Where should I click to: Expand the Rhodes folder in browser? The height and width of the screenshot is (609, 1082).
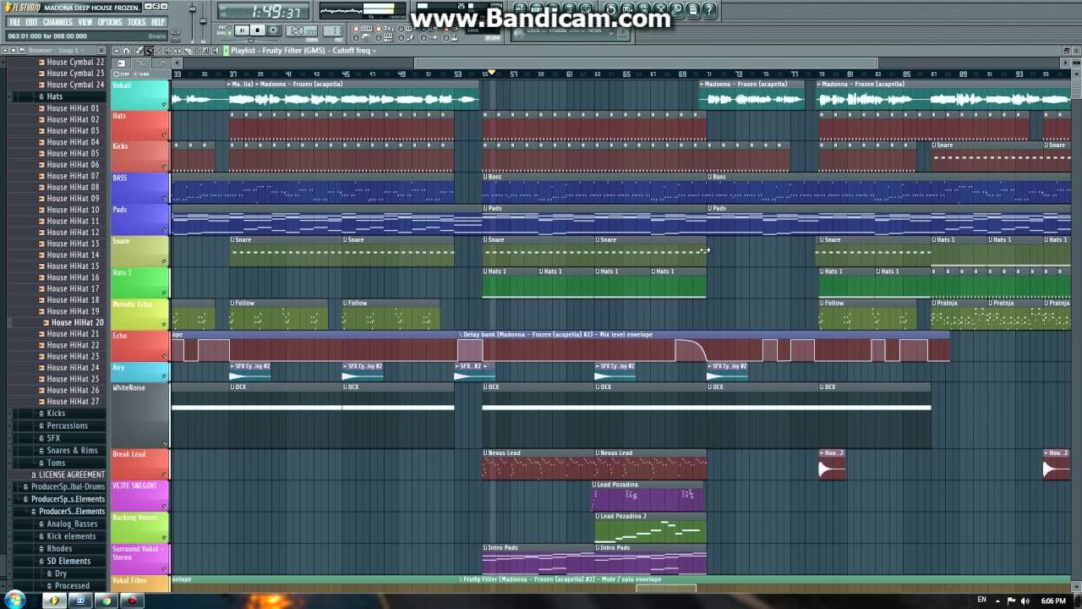59,549
